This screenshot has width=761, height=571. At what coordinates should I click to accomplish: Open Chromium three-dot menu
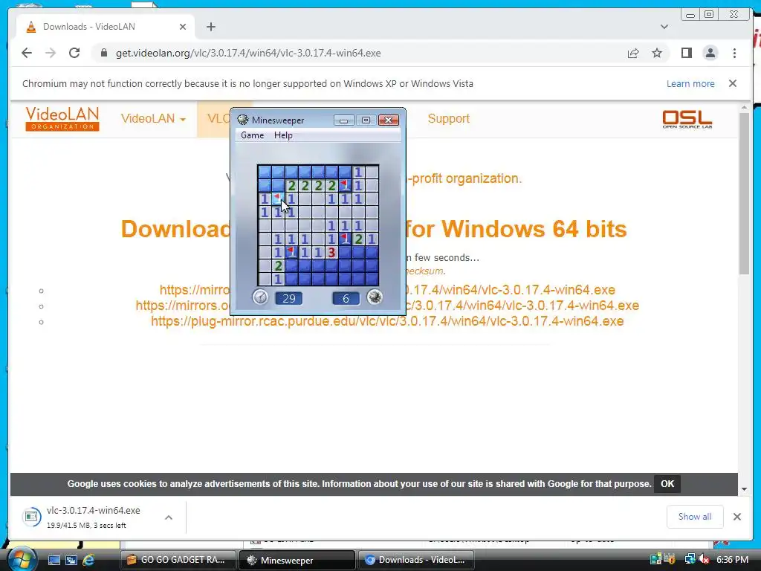click(734, 53)
